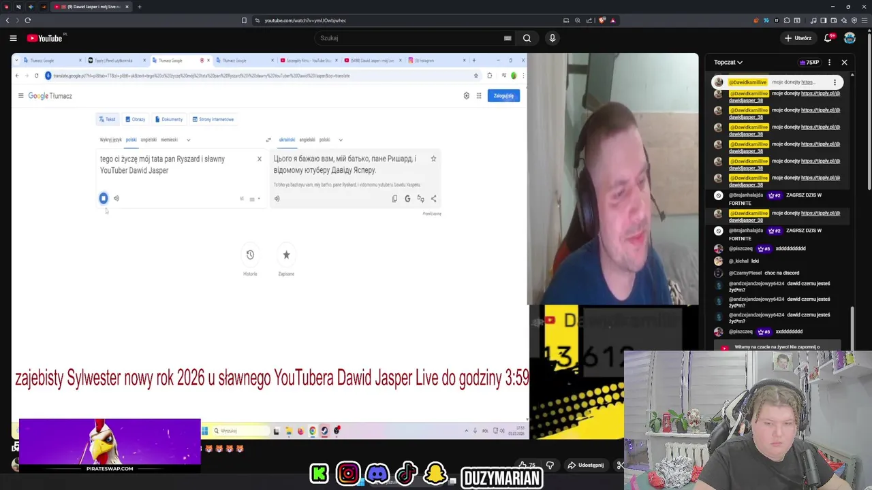Image resolution: width=872 pixels, height=490 pixels.
Task: Switch to the Dokumenty translation mode
Action: tap(169, 119)
